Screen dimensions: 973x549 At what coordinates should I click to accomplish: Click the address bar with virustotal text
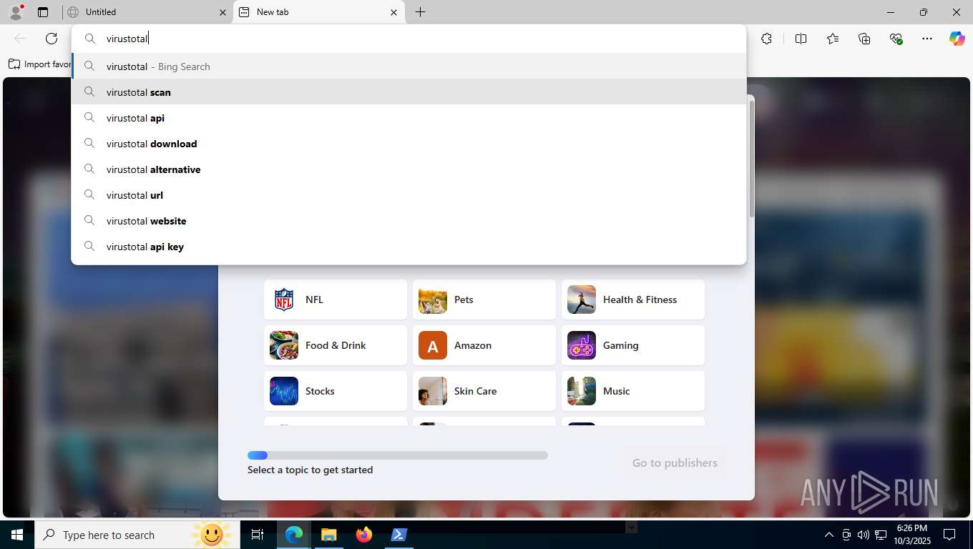point(409,39)
